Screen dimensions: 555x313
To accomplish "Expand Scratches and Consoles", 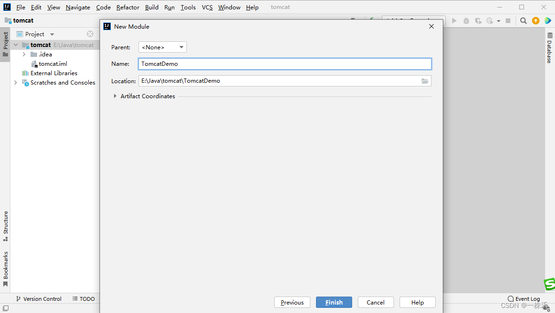I will point(15,83).
